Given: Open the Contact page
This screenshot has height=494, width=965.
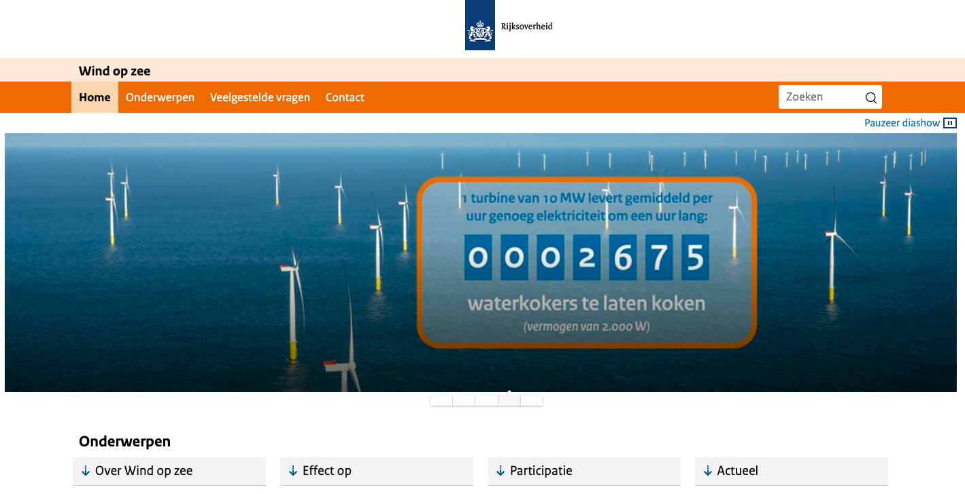Looking at the screenshot, I should coord(345,97).
